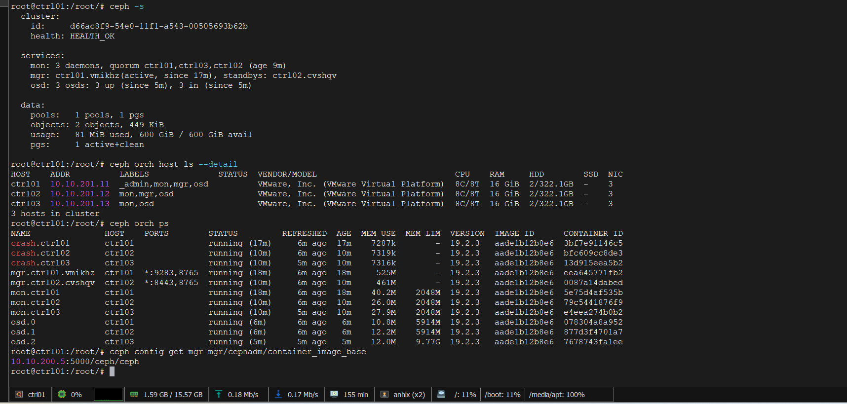Image resolution: width=847 pixels, height=404 pixels.
Task: Click the container ID 078304a8a952
Action: (593, 322)
